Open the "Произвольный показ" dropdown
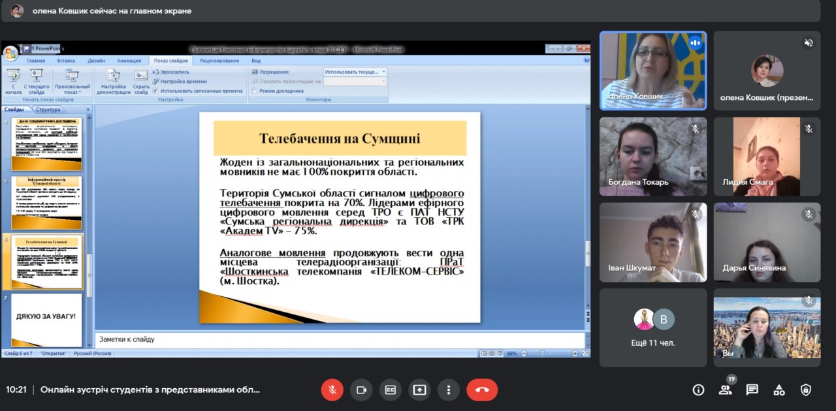The height and width of the screenshot is (411, 836). coord(72,82)
